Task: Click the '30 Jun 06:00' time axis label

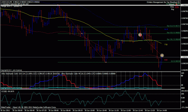Action: 17,110
